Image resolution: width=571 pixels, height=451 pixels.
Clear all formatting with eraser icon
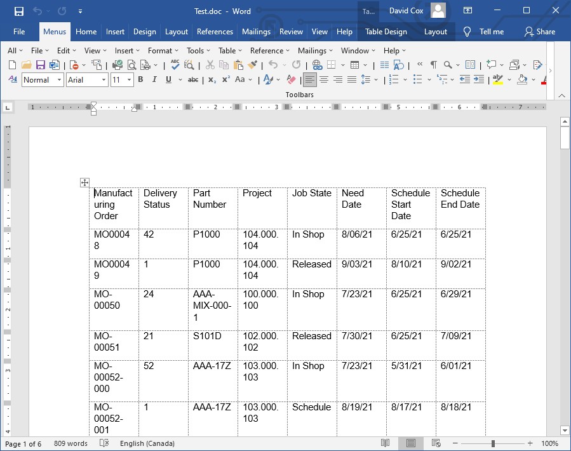coord(291,79)
